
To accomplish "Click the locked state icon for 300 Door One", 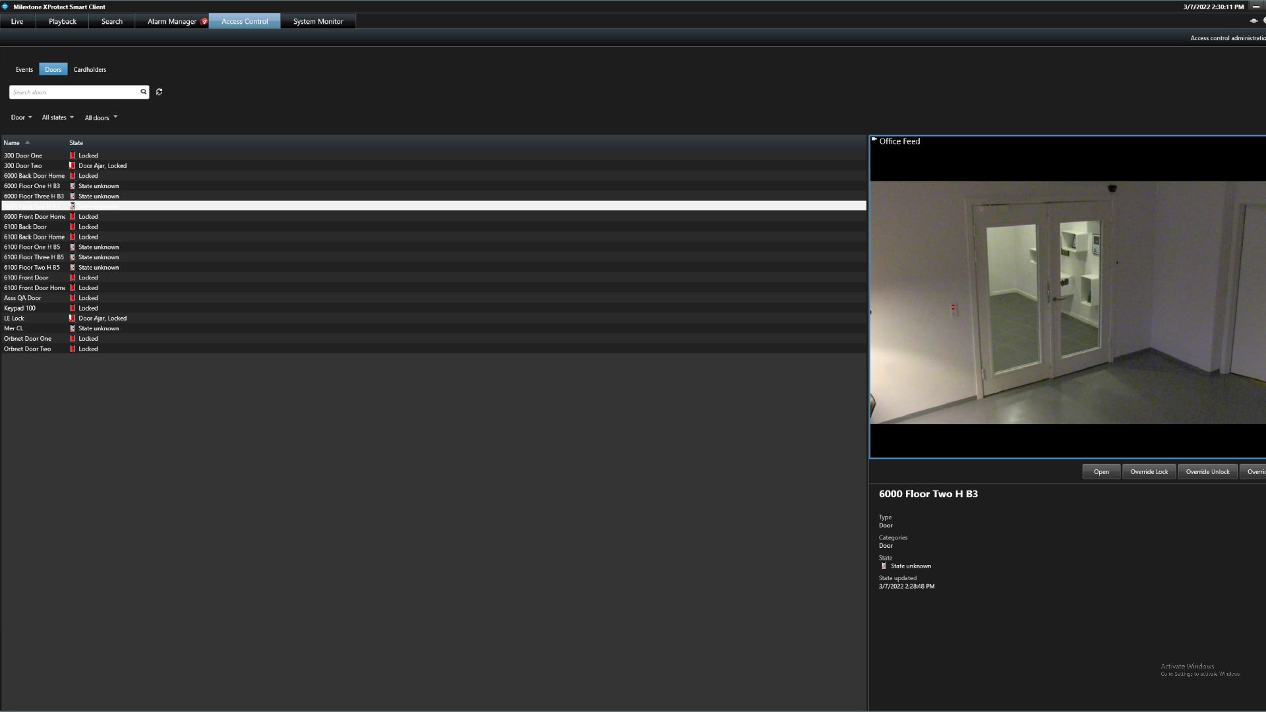I will (x=73, y=156).
